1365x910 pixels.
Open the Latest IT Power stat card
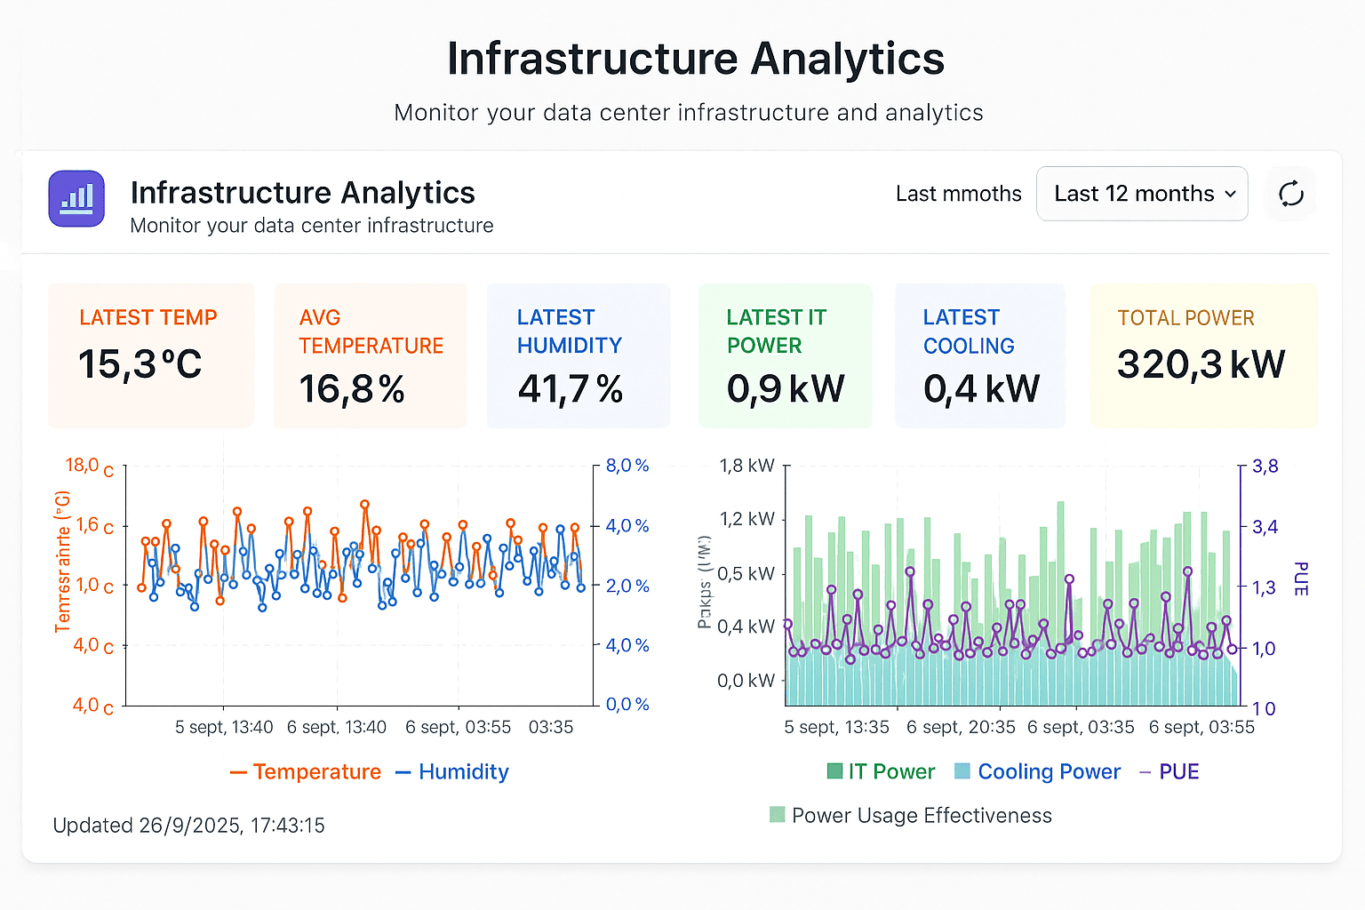click(785, 355)
